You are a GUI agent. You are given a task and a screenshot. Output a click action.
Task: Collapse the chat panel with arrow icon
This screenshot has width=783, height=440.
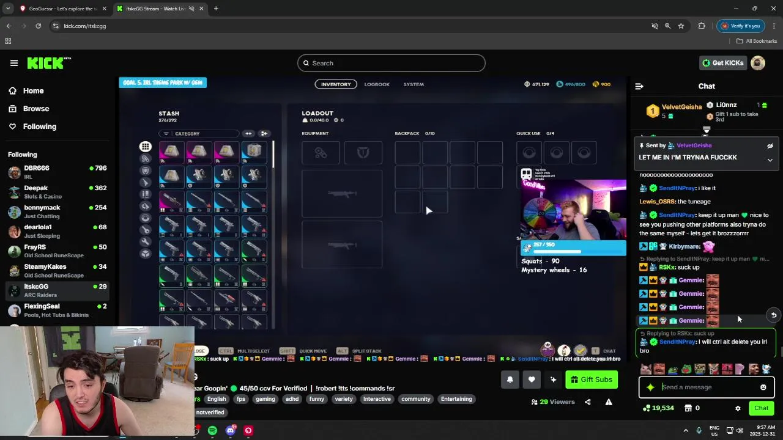639,86
